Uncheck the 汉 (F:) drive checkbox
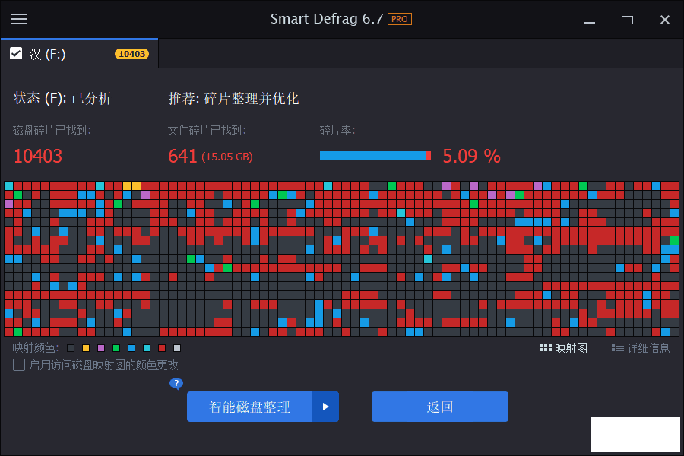 tap(16, 54)
